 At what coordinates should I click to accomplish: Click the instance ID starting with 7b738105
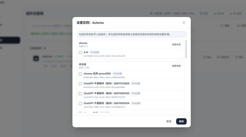pyautogui.click(x=104, y=56)
